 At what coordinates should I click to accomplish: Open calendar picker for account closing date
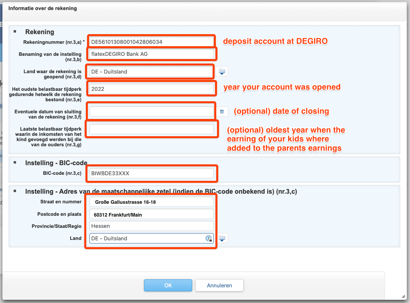(222, 111)
